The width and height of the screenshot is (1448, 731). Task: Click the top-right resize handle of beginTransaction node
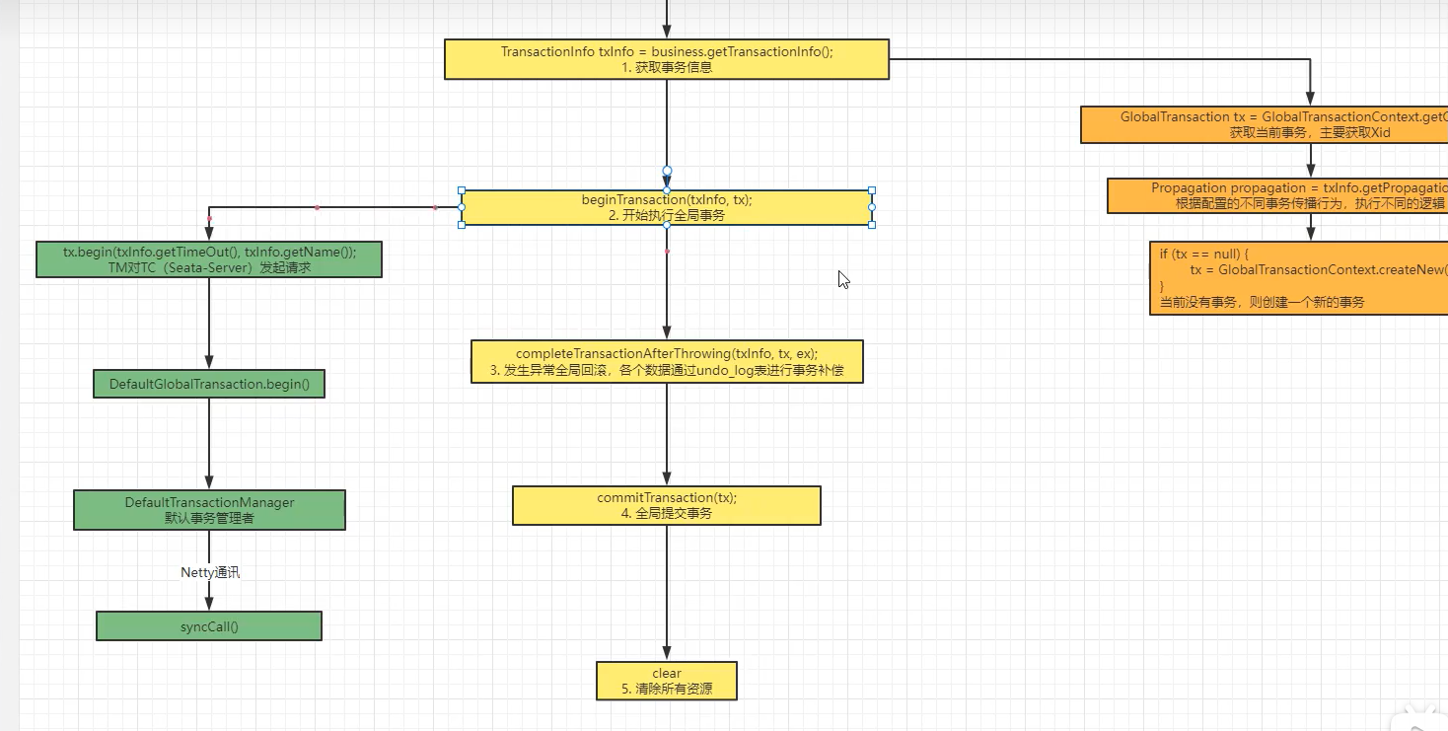click(872, 190)
